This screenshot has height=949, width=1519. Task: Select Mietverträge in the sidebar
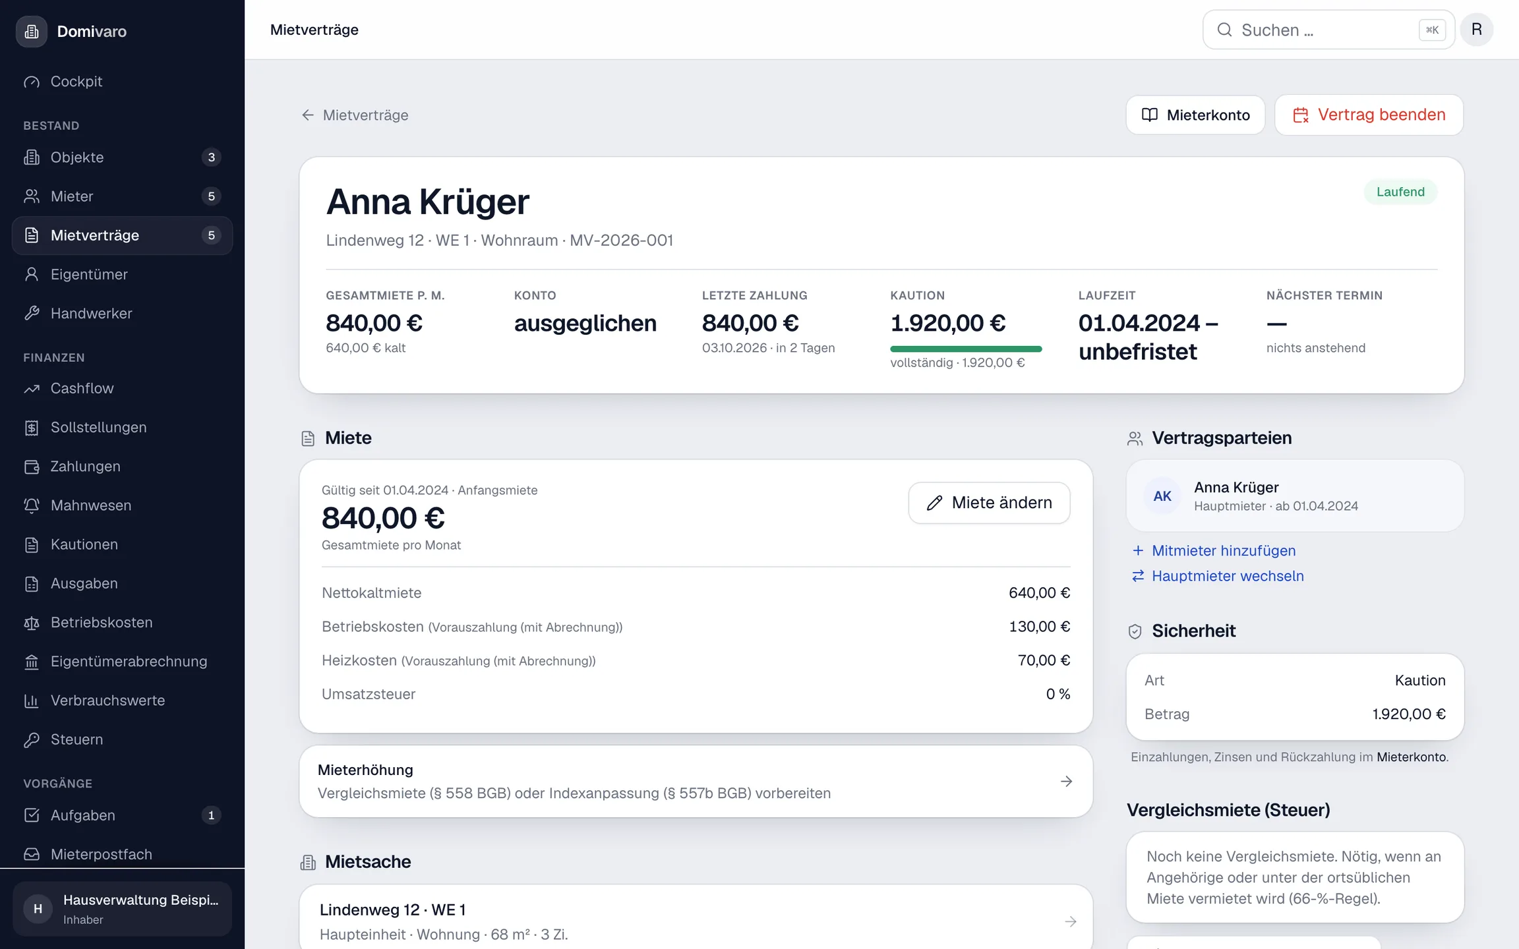click(x=123, y=235)
